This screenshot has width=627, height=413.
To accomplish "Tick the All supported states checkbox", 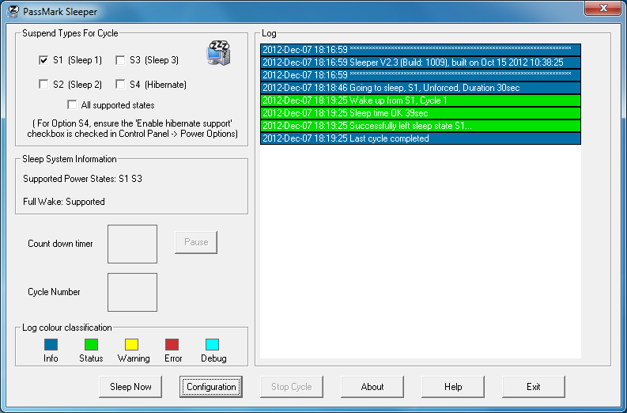I will click(x=72, y=105).
